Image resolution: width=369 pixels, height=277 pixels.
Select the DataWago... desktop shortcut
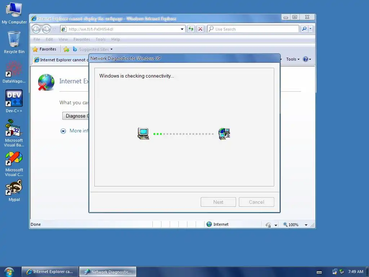click(x=14, y=72)
